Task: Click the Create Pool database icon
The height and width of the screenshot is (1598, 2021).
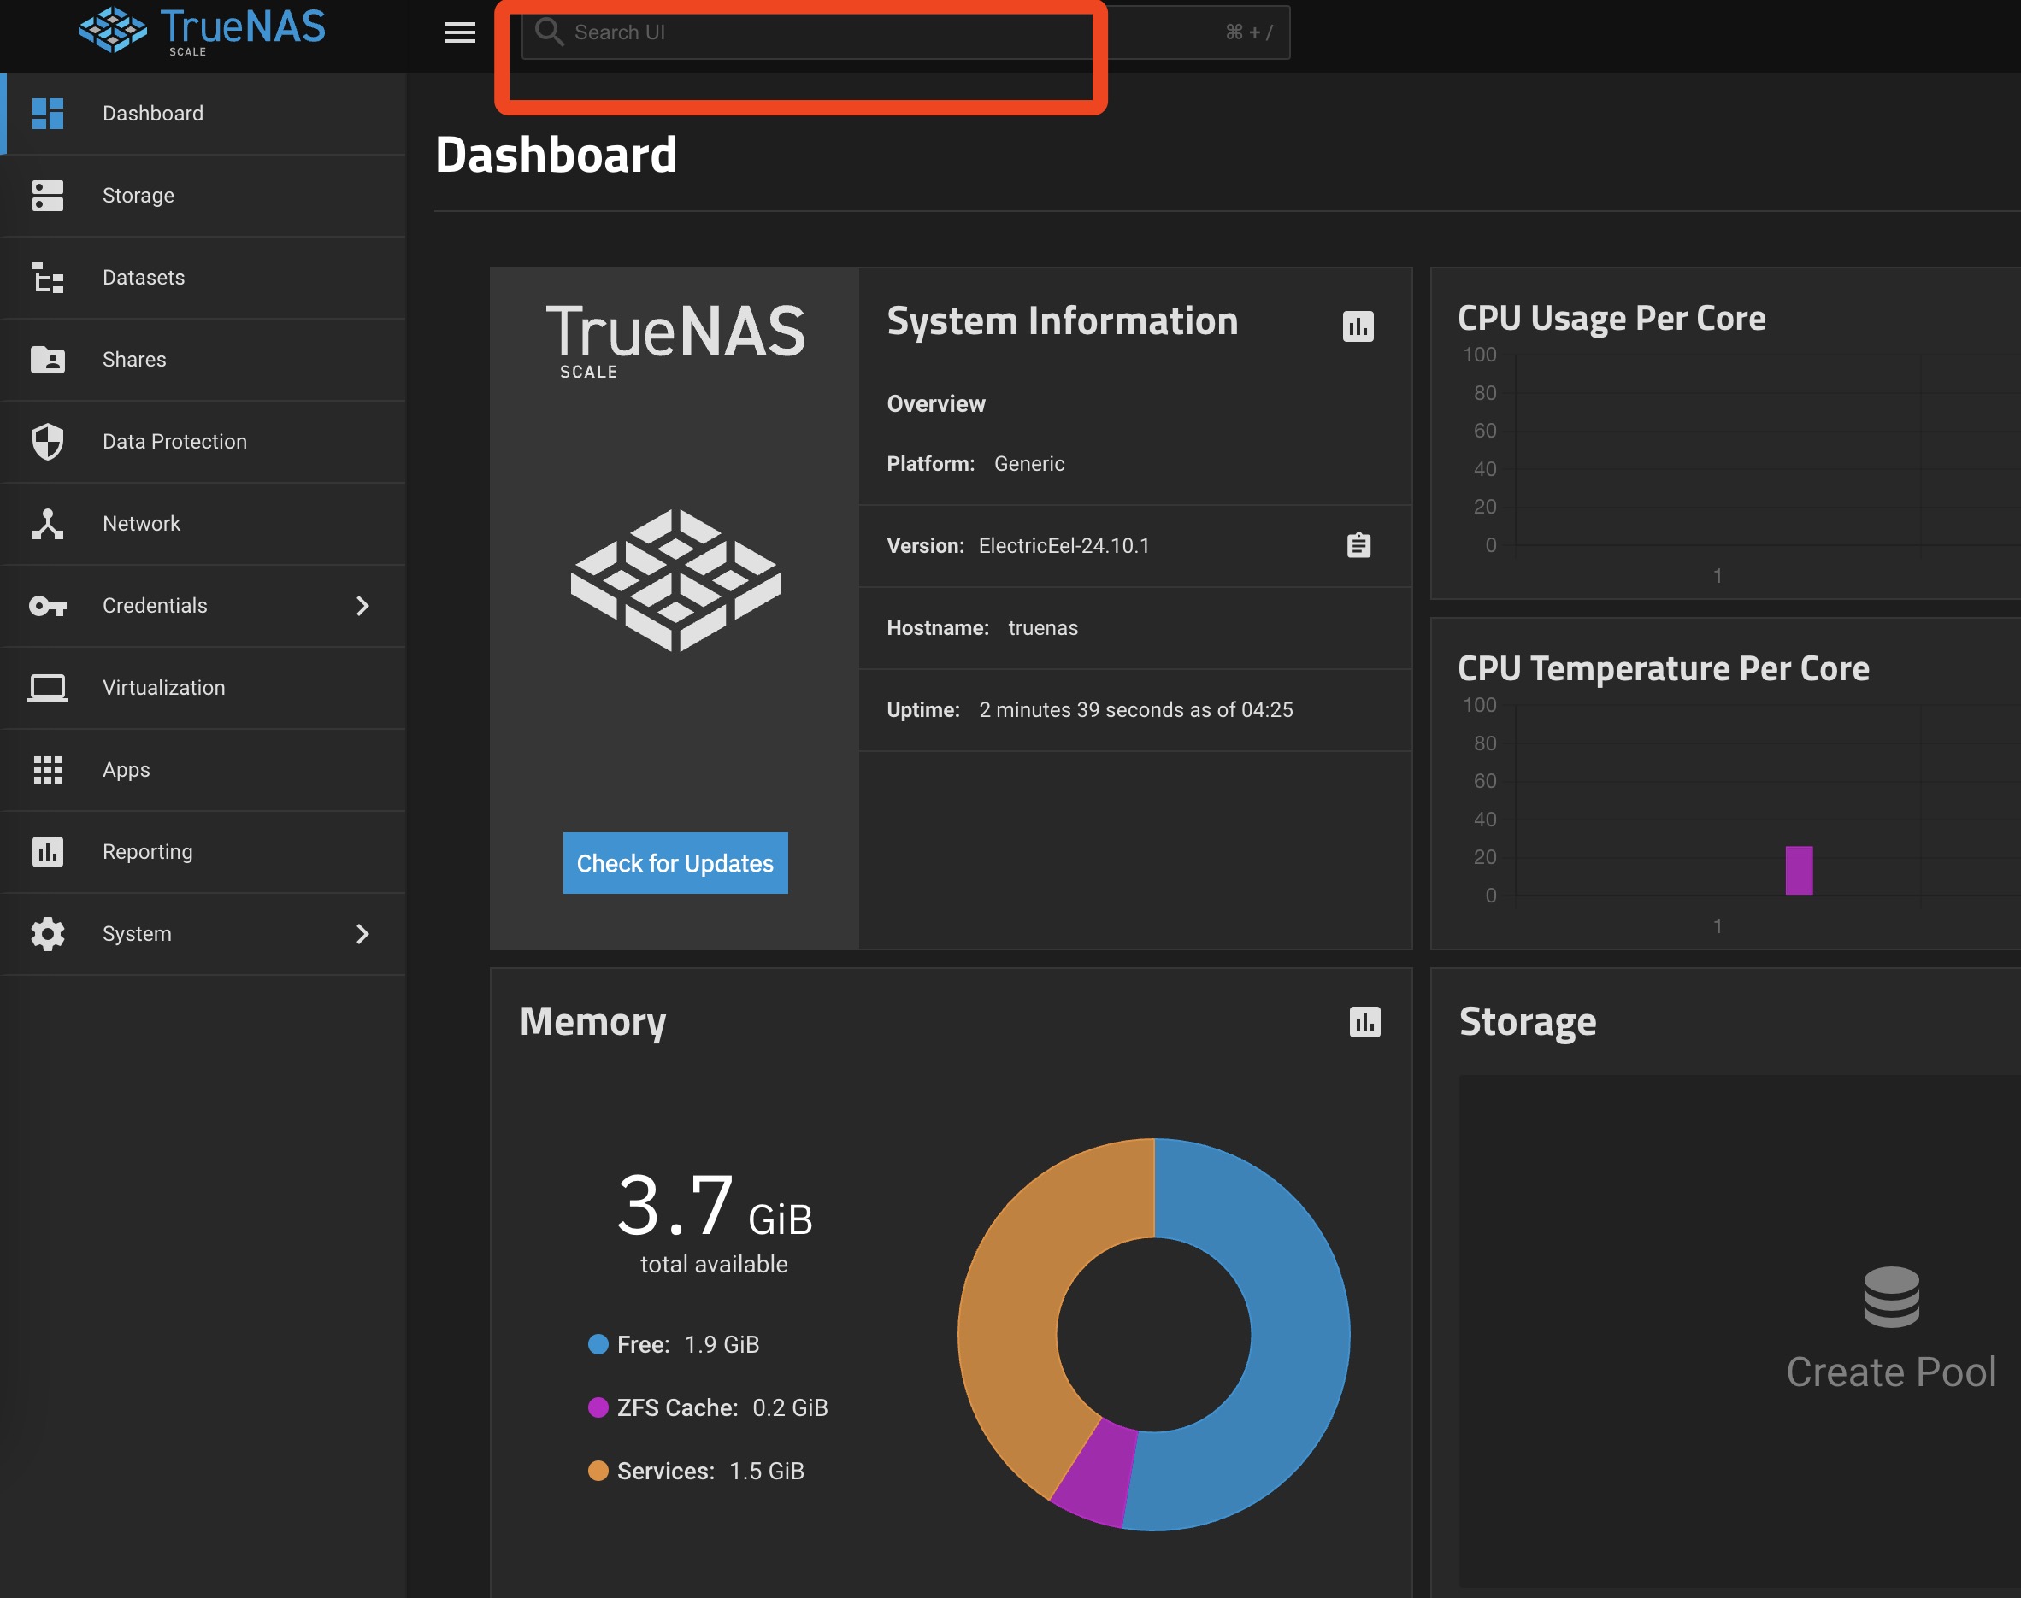Action: [x=1891, y=1296]
